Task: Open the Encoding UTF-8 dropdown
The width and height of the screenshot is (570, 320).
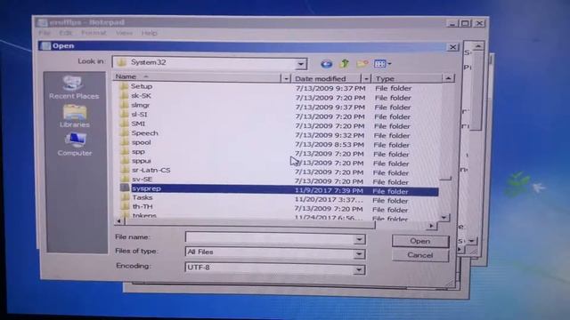Action: coord(359,269)
